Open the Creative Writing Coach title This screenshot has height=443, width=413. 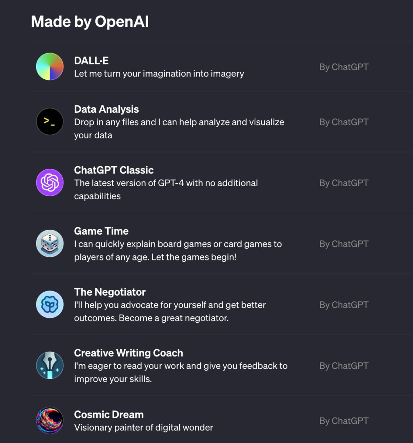[x=129, y=352]
